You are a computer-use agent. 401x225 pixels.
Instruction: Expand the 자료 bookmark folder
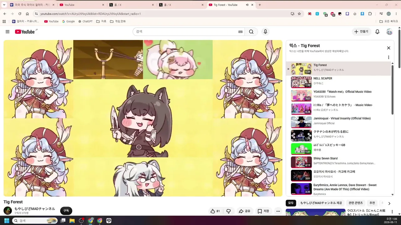(x=101, y=21)
